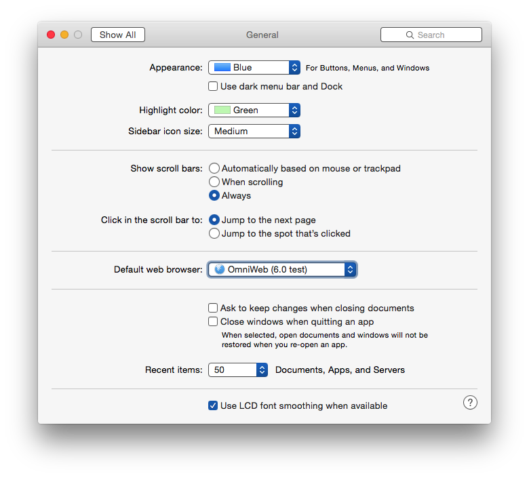This screenshot has width=529, height=478.
Task: Open the Highlight color dropdown
Action: (254, 110)
